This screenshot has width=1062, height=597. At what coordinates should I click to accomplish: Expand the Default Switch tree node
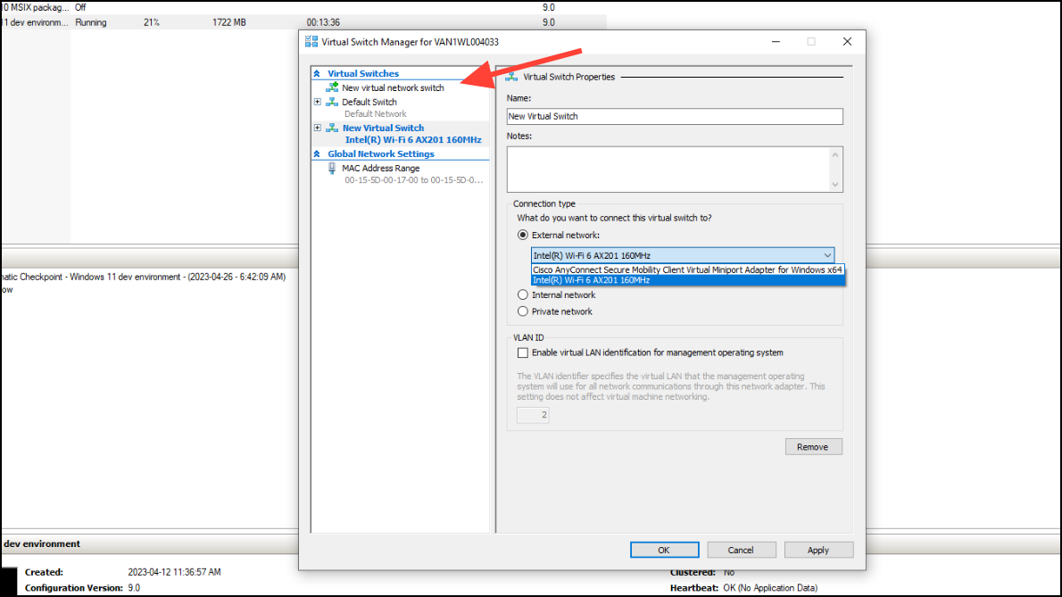(317, 102)
